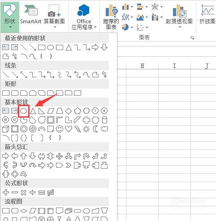Choose the heptagon shape labeled 7

tap(95, 111)
